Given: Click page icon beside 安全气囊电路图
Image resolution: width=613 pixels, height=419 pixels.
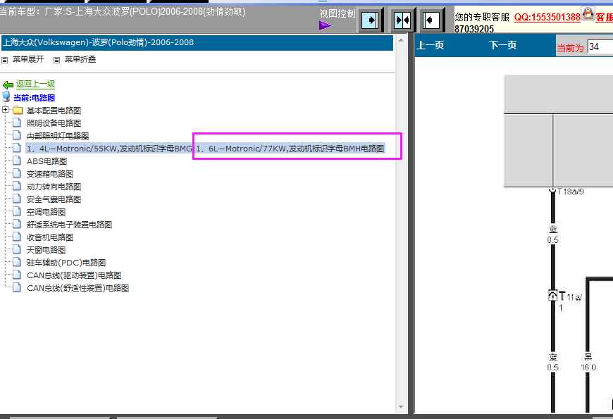Looking at the screenshot, I should 16,199.
